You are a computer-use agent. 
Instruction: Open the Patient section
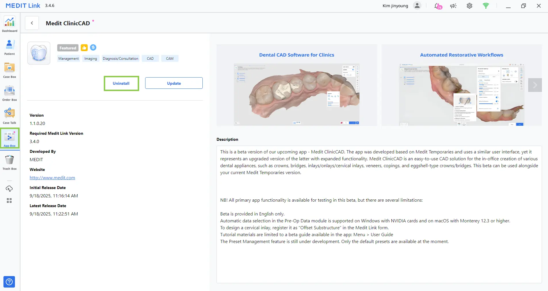9,47
